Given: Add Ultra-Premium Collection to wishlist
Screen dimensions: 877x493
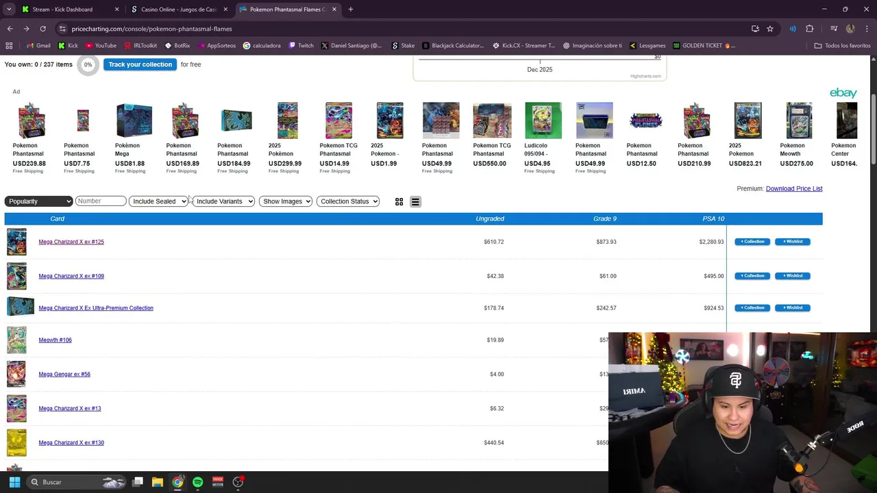Looking at the screenshot, I should pyautogui.click(x=793, y=308).
